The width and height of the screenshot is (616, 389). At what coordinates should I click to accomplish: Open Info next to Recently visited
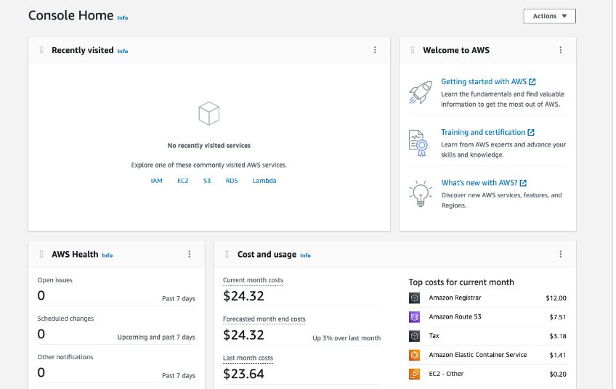(123, 51)
